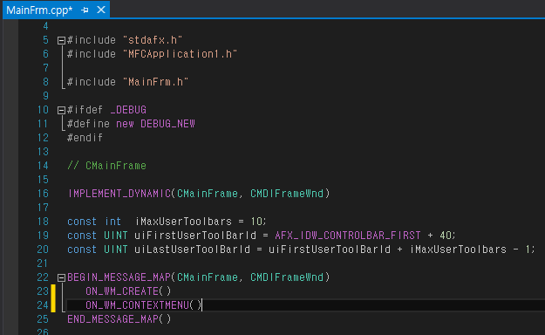Click line number 16 in the gutter
Viewport: 545px width, 335px height.
(43, 194)
